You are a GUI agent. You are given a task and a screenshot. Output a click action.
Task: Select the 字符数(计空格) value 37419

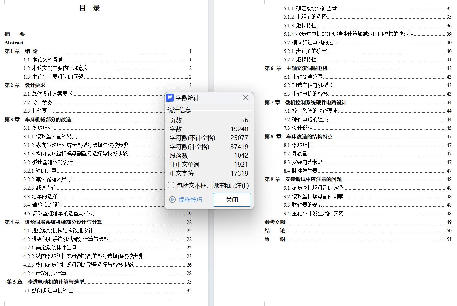coord(240,147)
